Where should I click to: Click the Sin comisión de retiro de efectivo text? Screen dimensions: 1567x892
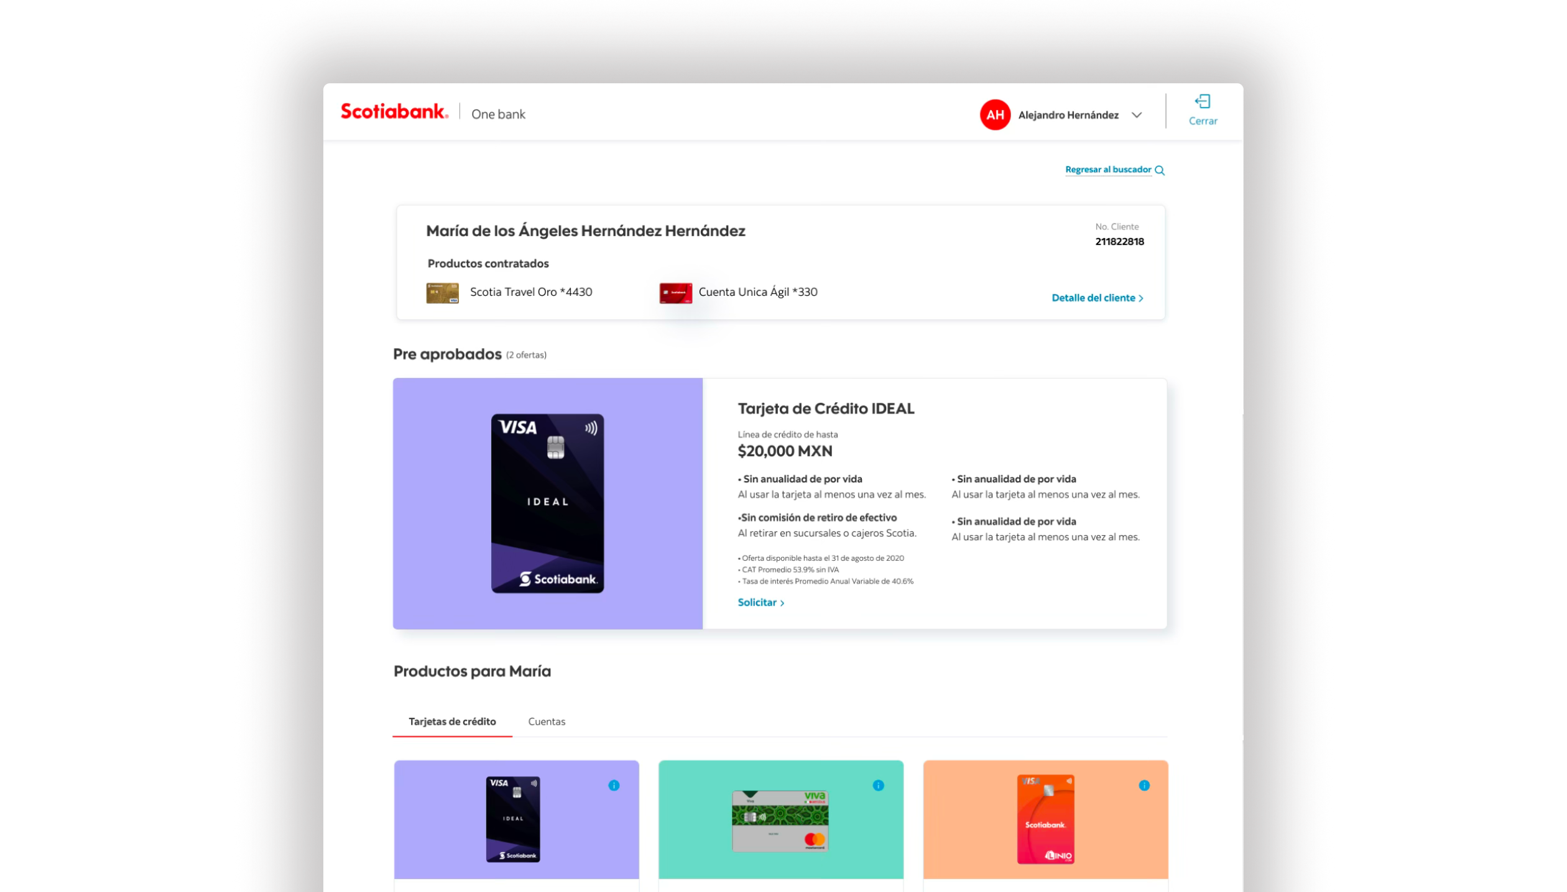tap(817, 517)
